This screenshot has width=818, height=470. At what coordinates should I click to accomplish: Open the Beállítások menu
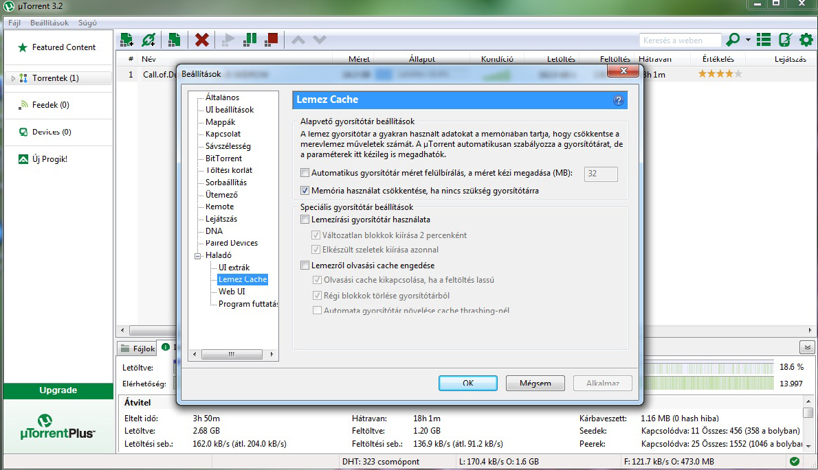click(x=49, y=23)
